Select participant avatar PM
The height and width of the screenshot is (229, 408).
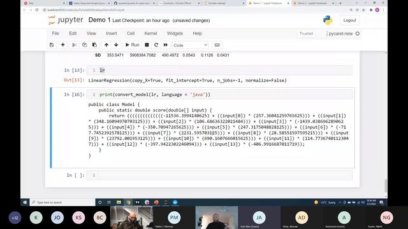click(x=174, y=218)
